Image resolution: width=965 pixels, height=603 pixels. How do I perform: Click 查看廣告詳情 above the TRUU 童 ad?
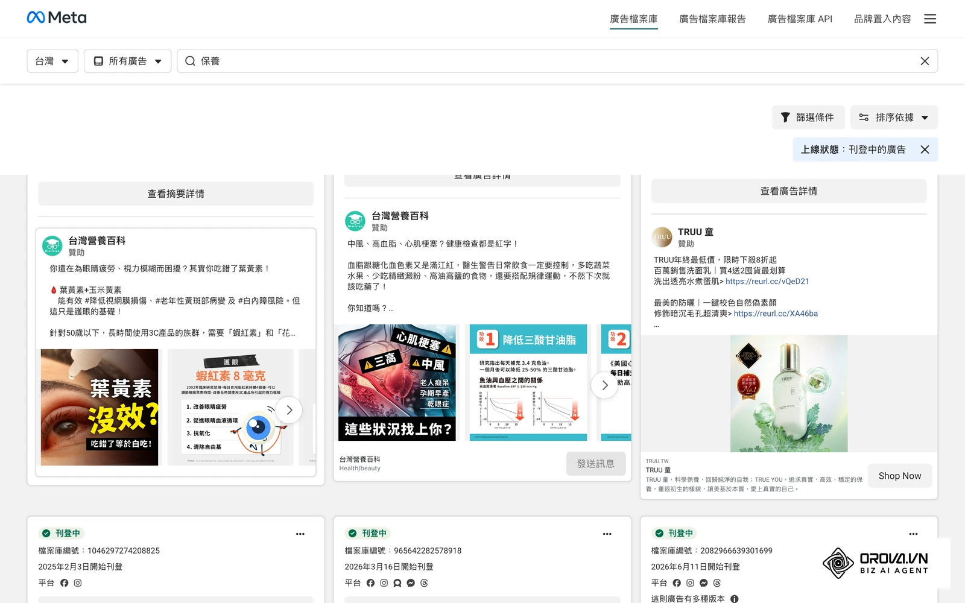pos(789,191)
